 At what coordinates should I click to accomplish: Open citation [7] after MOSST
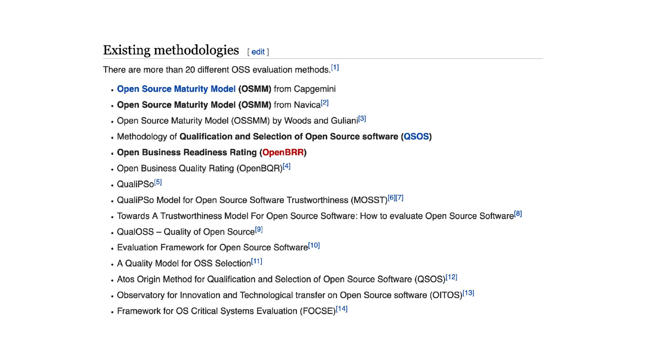pos(400,198)
